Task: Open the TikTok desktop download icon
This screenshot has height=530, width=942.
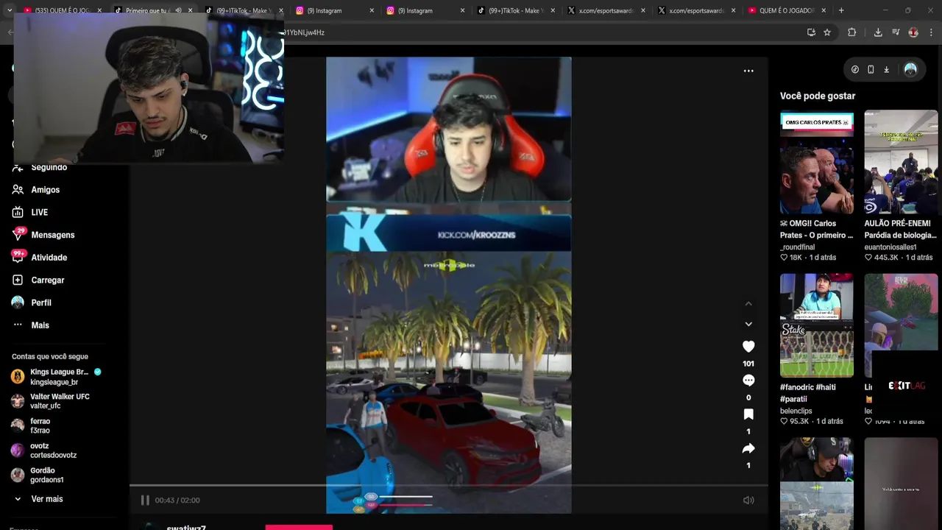Action: click(886, 69)
